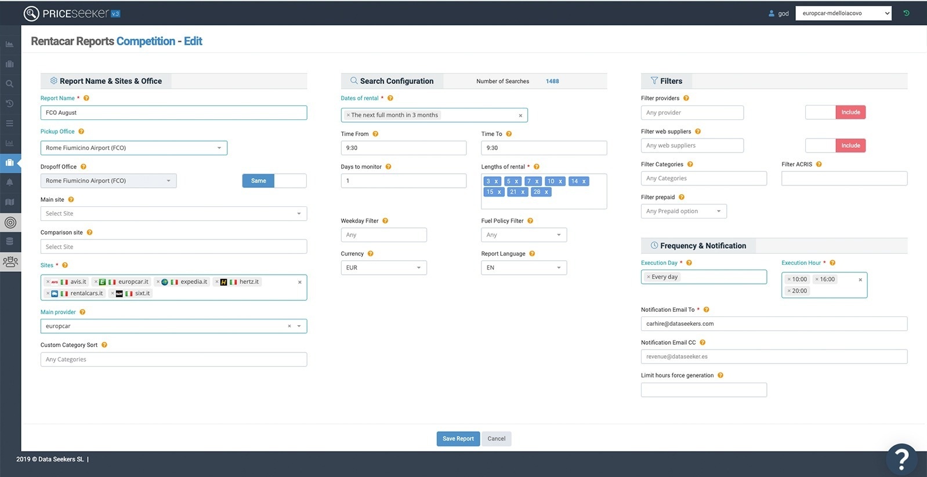Click the Filter Categories field
927x477 pixels.
point(704,179)
